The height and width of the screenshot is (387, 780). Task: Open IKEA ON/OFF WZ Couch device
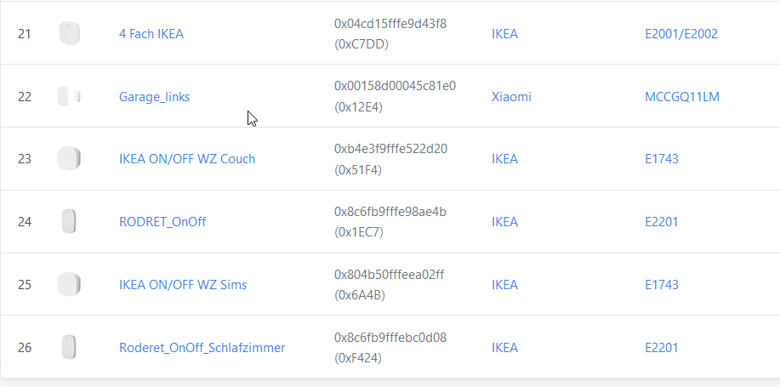click(187, 159)
